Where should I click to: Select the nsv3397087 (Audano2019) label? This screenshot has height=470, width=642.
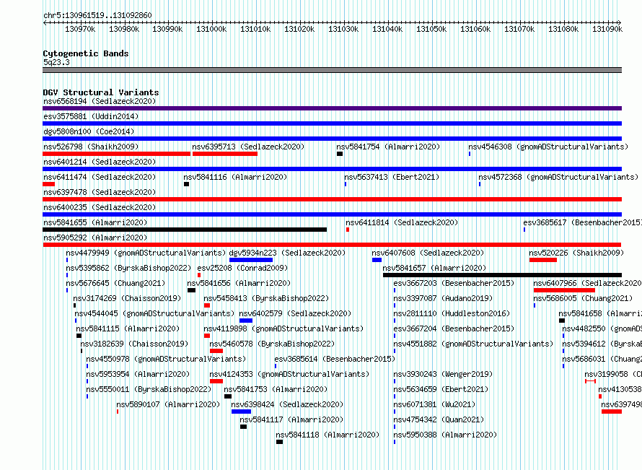443,298
